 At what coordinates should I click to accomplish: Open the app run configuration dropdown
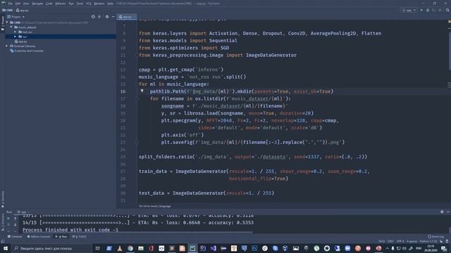point(409,11)
